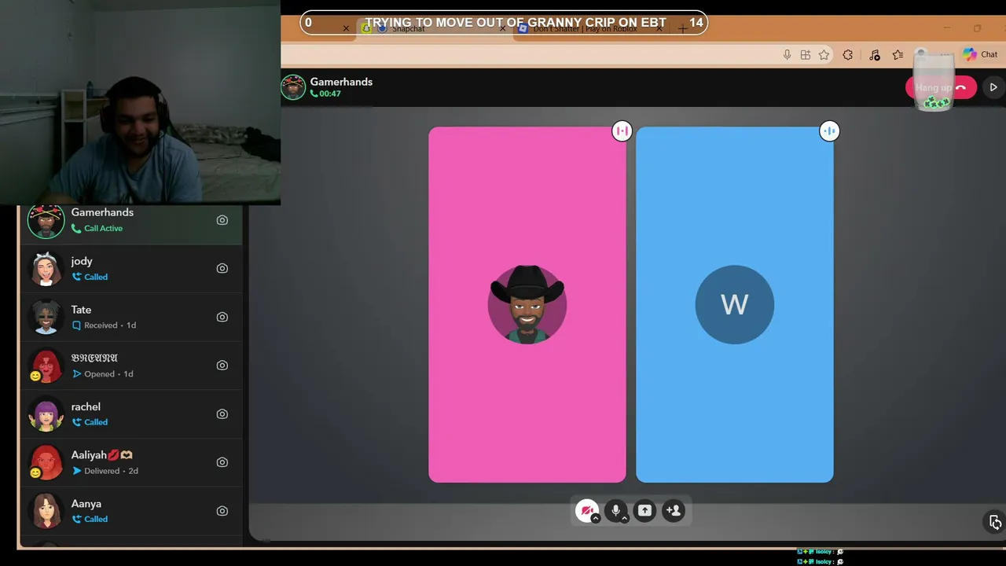The width and height of the screenshot is (1006, 566).
Task: Open the browser favorites list icon
Action: (898, 54)
